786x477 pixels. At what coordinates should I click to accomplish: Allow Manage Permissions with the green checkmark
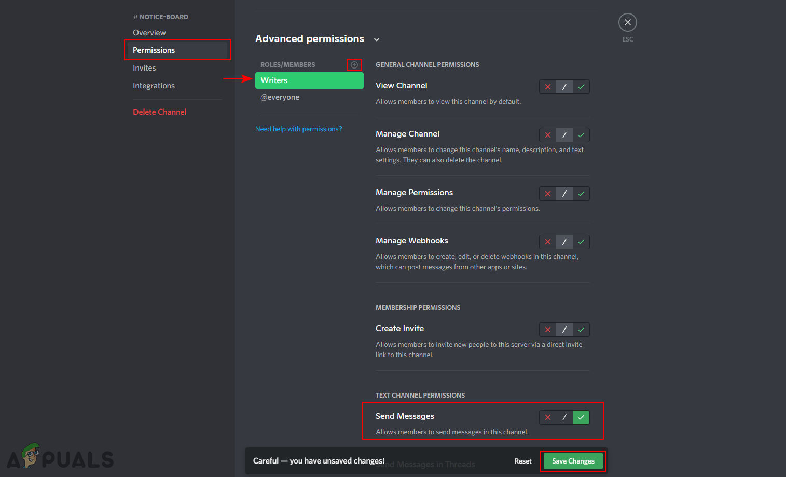(x=581, y=194)
